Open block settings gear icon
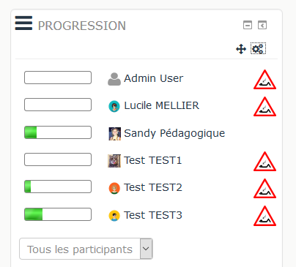Screen dimensions: 296x267 pos(258,48)
